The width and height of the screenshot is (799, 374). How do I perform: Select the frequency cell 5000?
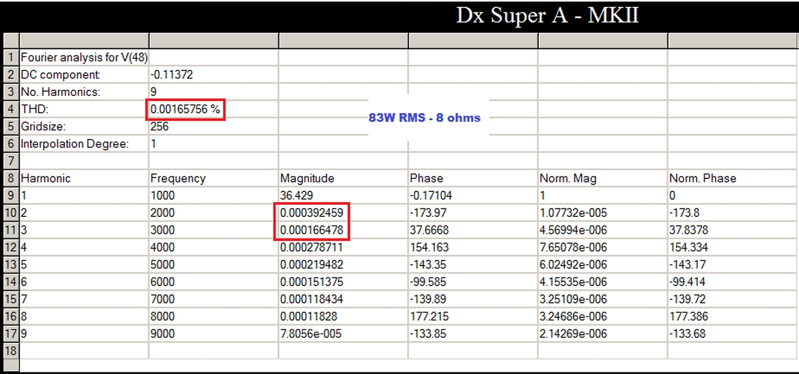coord(213,264)
